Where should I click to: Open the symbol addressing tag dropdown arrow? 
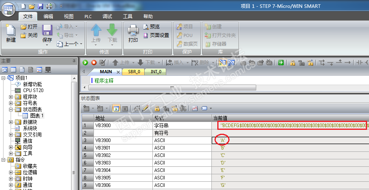tap(211, 109)
